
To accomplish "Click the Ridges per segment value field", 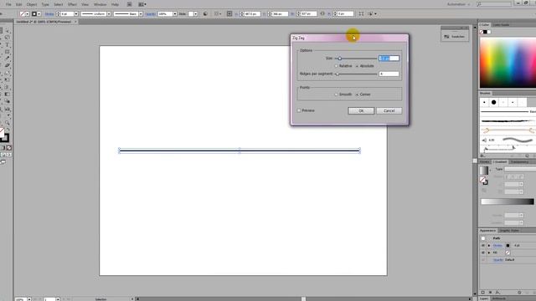I will (x=389, y=74).
